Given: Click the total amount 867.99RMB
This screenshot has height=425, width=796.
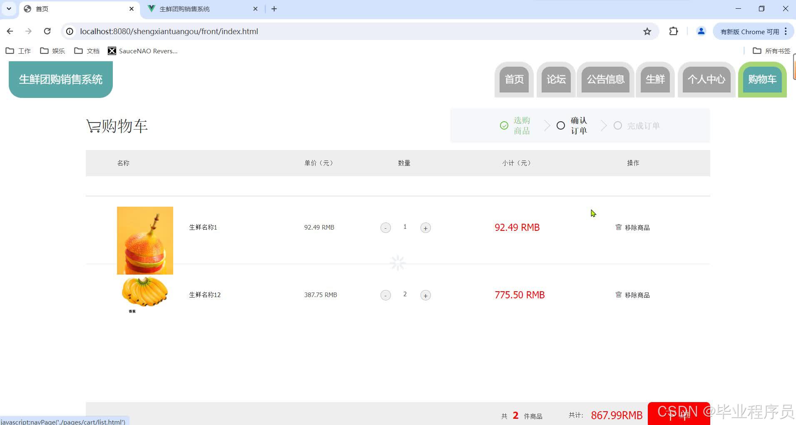Looking at the screenshot, I should (x=617, y=415).
